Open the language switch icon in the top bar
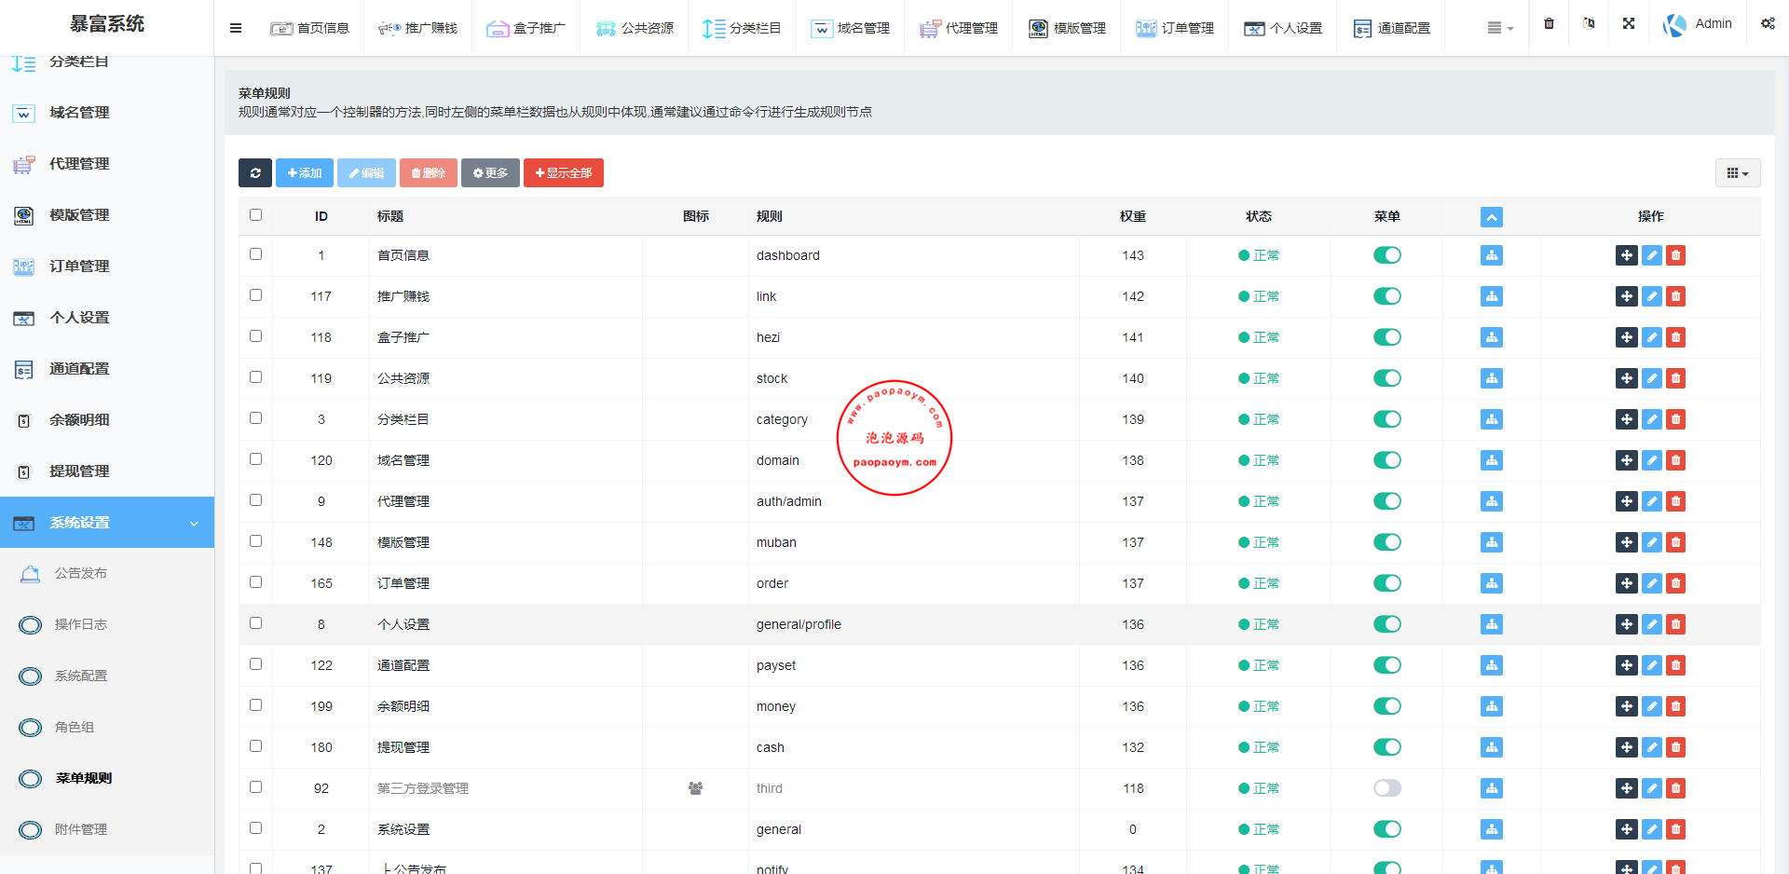The image size is (1789, 874). pyautogui.click(x=1589, y=23)
